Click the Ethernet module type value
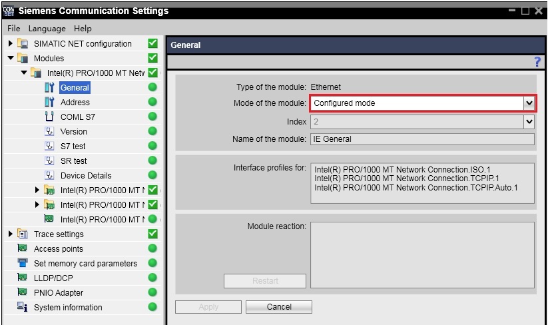 point(326,87)
